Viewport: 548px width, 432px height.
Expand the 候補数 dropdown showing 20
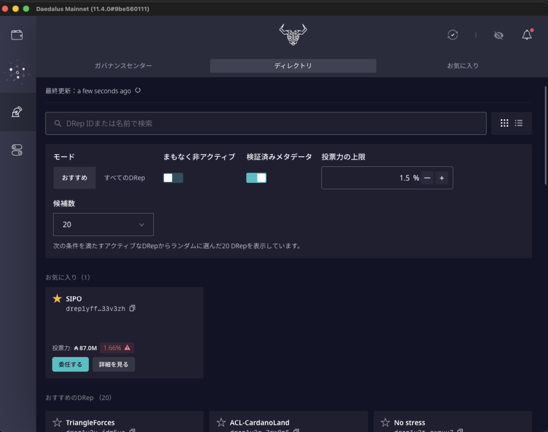[x=103, y=225]
